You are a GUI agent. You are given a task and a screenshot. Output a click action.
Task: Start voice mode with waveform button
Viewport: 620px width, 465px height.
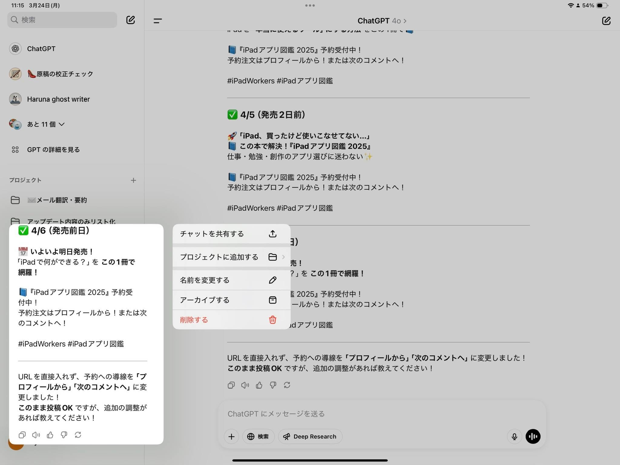point(533,437)
